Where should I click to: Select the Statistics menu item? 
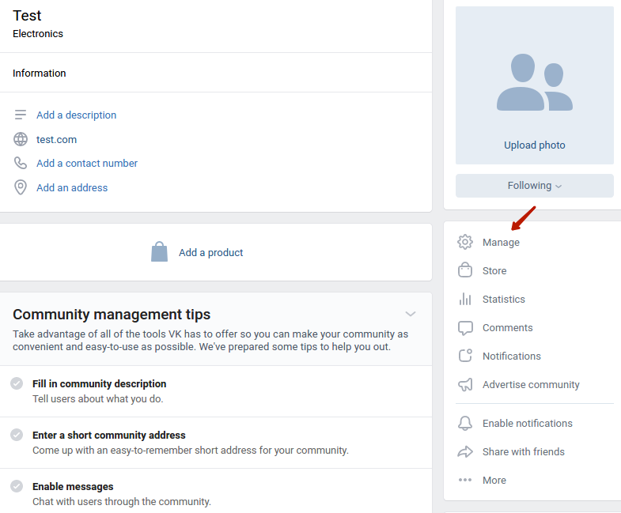[503, 300]
